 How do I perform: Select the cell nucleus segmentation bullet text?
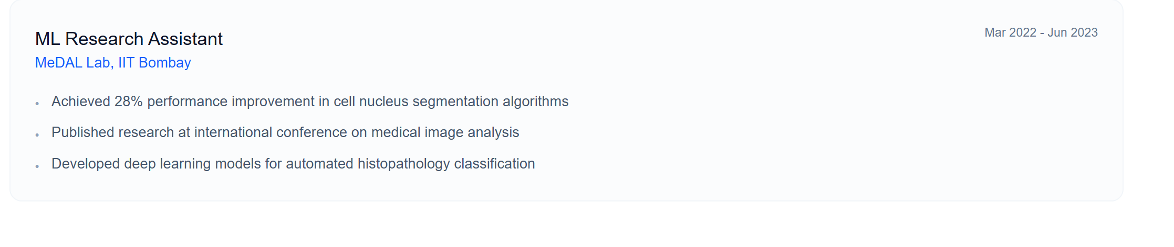(x=310, y=102)
